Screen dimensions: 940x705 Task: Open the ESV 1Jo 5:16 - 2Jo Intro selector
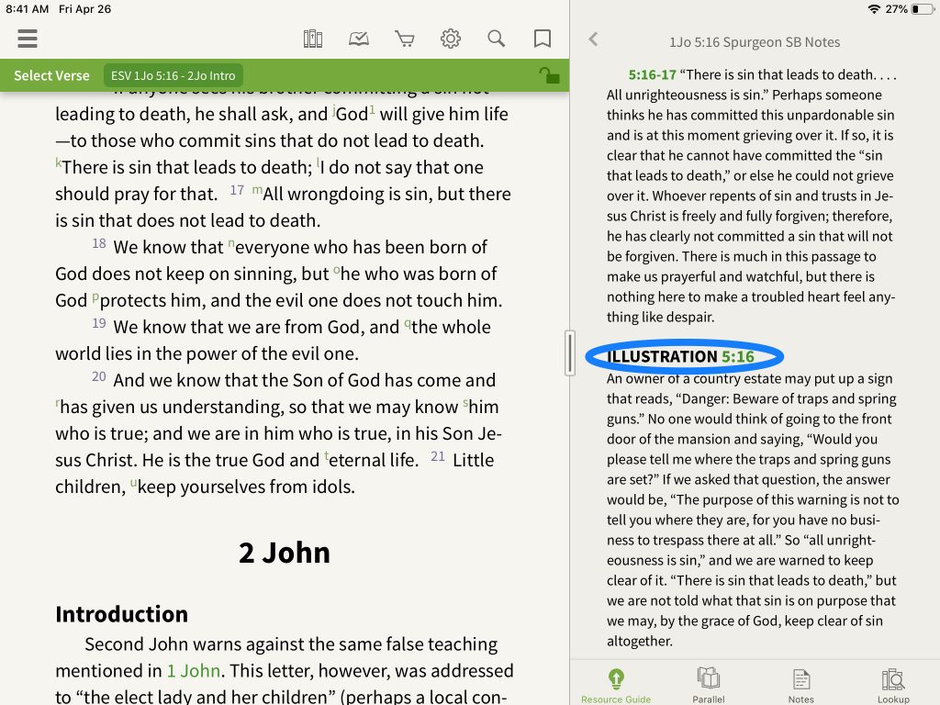click(x=173, y=75)
